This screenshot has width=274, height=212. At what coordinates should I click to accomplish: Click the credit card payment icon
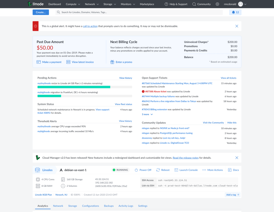point(39,62)
